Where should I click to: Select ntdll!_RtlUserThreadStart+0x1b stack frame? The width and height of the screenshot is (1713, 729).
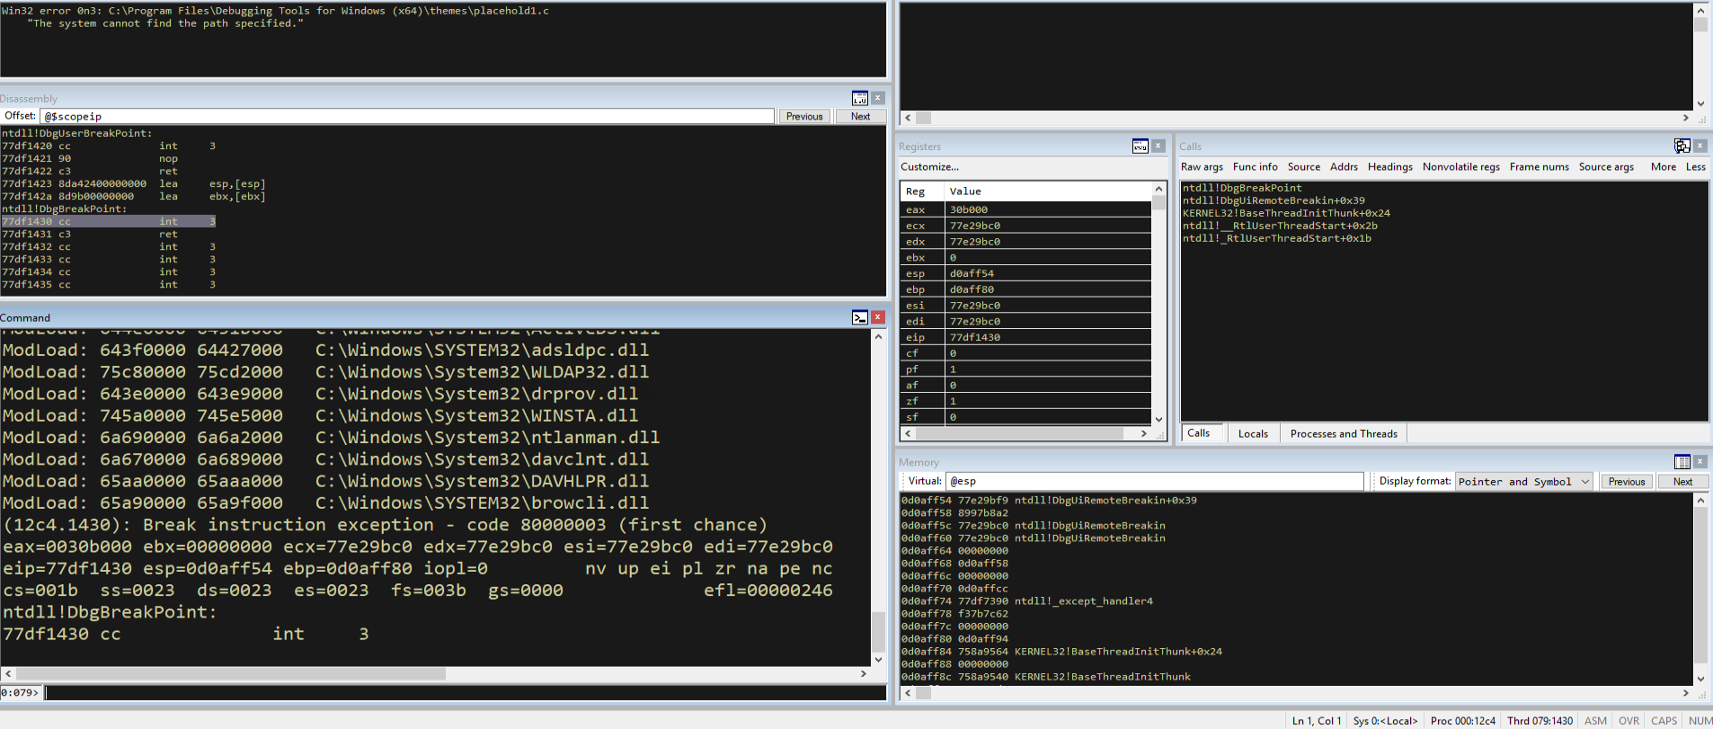[x=1276, y=238]
